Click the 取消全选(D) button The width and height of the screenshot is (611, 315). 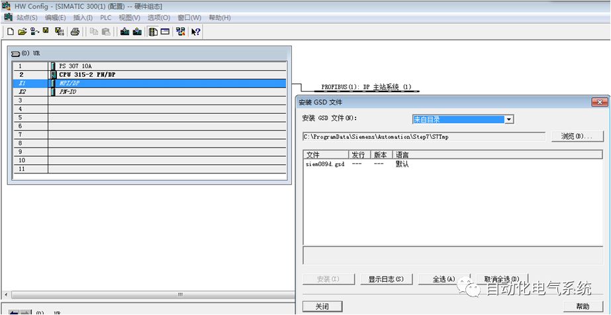(x=502, y=279)
